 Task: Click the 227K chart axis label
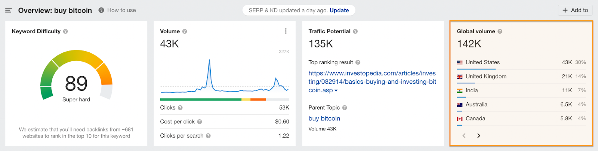pos(284,52)
